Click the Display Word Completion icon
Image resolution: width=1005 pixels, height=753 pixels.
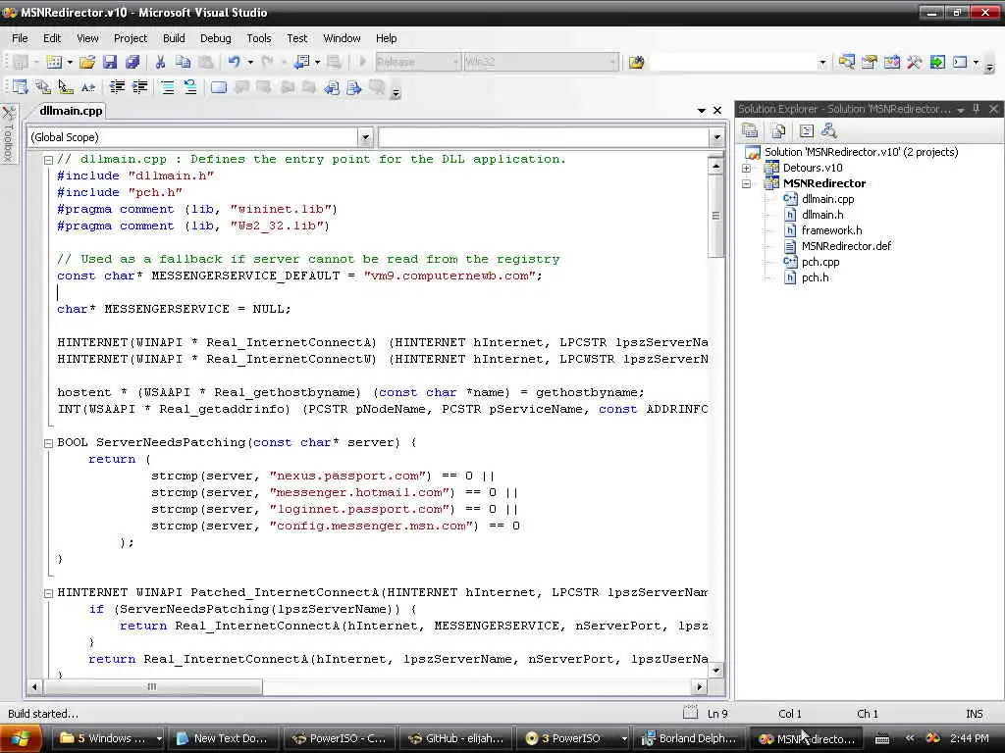click(88, 87)
